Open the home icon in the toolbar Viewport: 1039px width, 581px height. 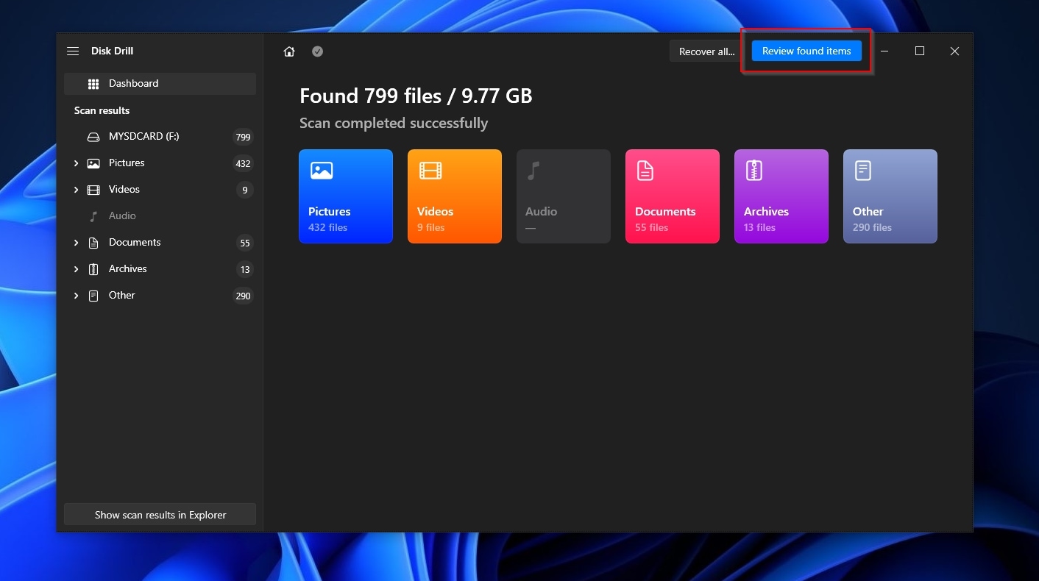tap(288, 51)
